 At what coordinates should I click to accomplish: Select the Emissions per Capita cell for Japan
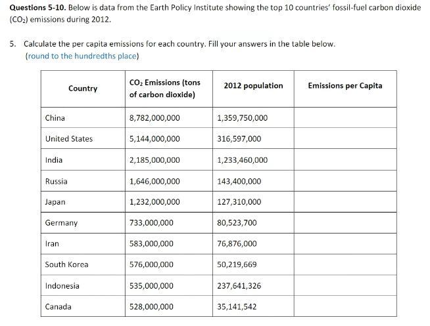point(345,202)
